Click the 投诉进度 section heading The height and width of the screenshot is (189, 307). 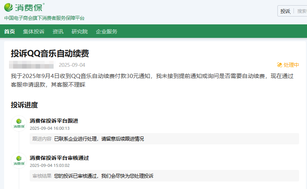(x=24, y=105)
